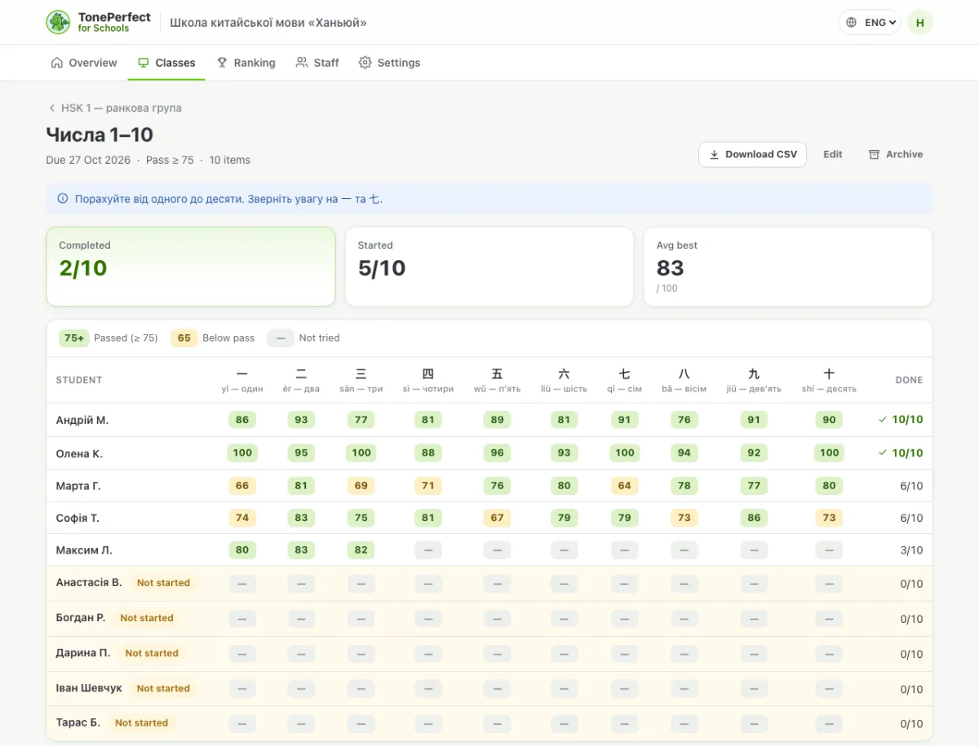Click Богдан Р.'s Not started badge

(x=147, y=618)
